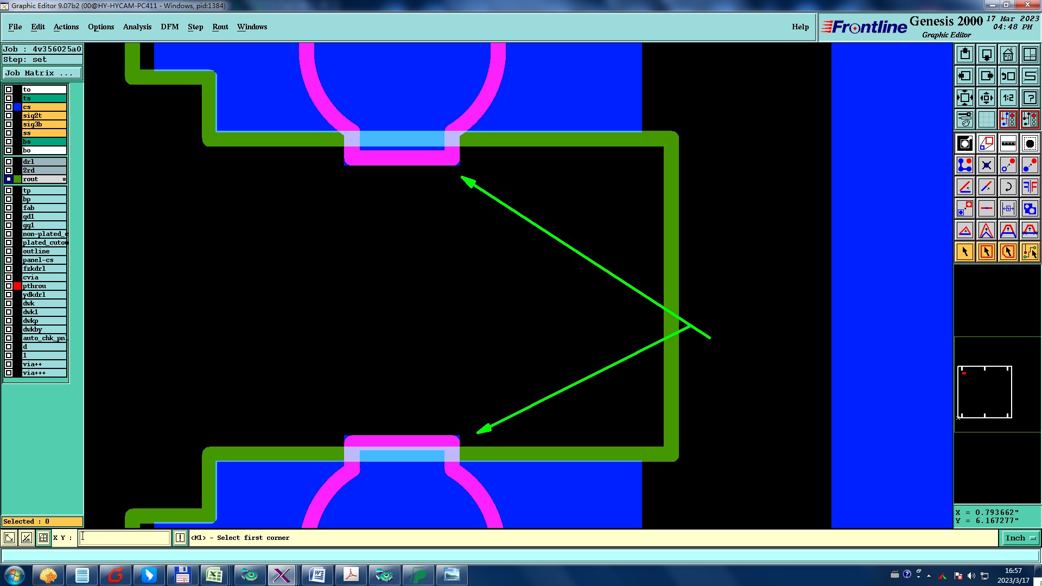This screenshot has width=1042, height=586.
Task: Click the Help button
Action: (x=800, y=27)
